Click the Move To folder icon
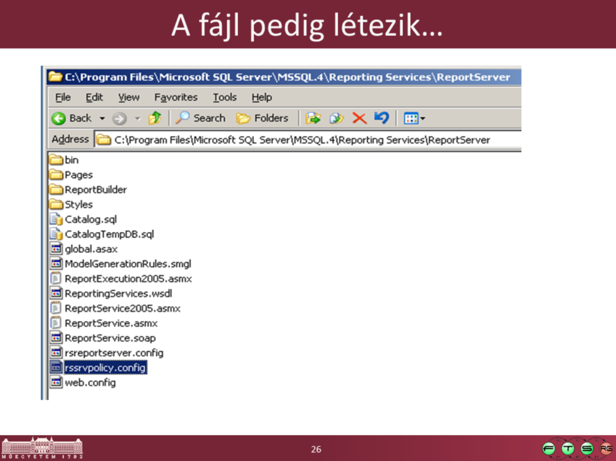Screen dimensions: 616x461 tap(313, 118)
